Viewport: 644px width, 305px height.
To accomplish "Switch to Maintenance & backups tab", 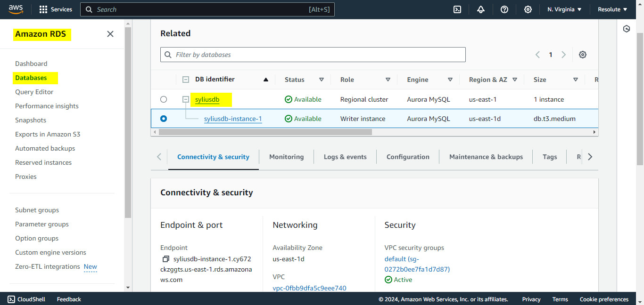I will [486, 157].
